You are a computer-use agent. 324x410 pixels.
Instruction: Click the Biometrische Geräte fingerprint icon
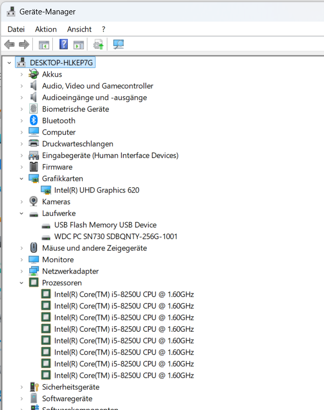33,109
